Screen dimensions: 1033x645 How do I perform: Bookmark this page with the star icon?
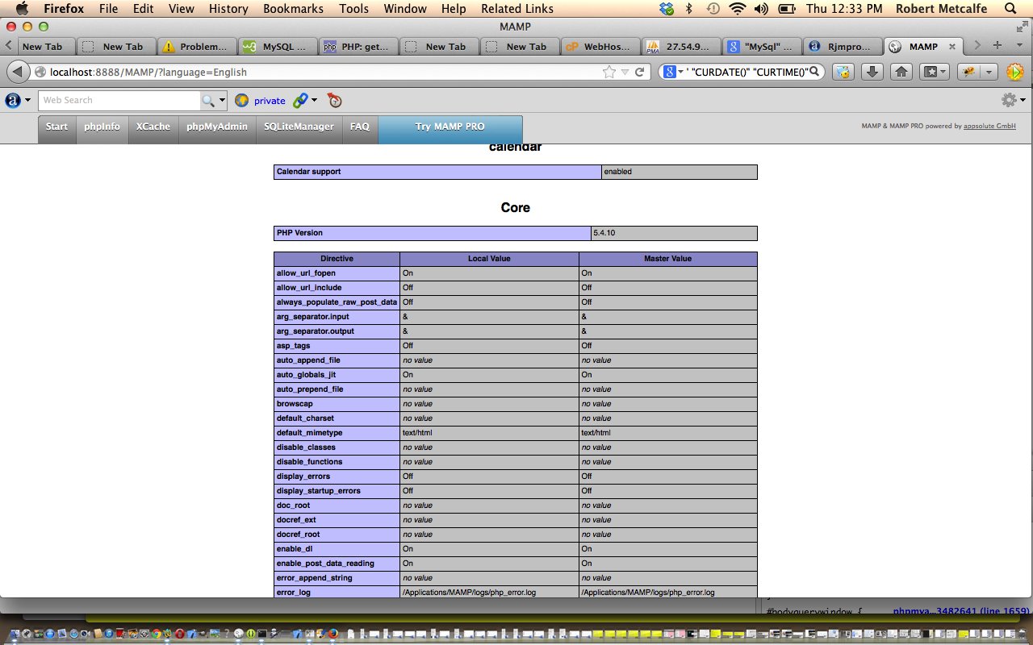click(x=609, y=72)
